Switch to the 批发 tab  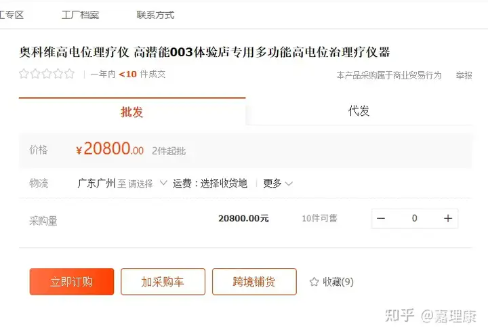pyautogui.click(x=132, y=111)
